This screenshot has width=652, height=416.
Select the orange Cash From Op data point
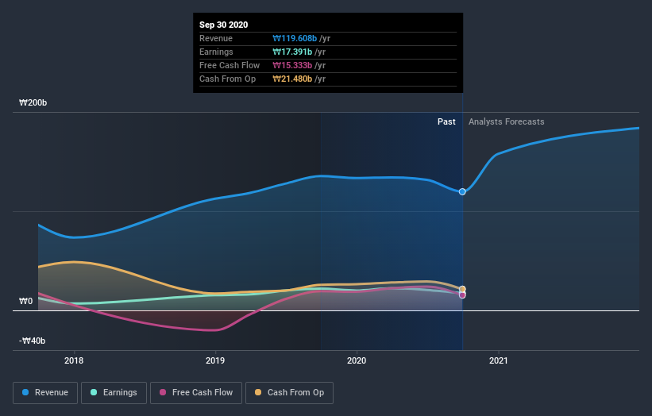(462, 289)
